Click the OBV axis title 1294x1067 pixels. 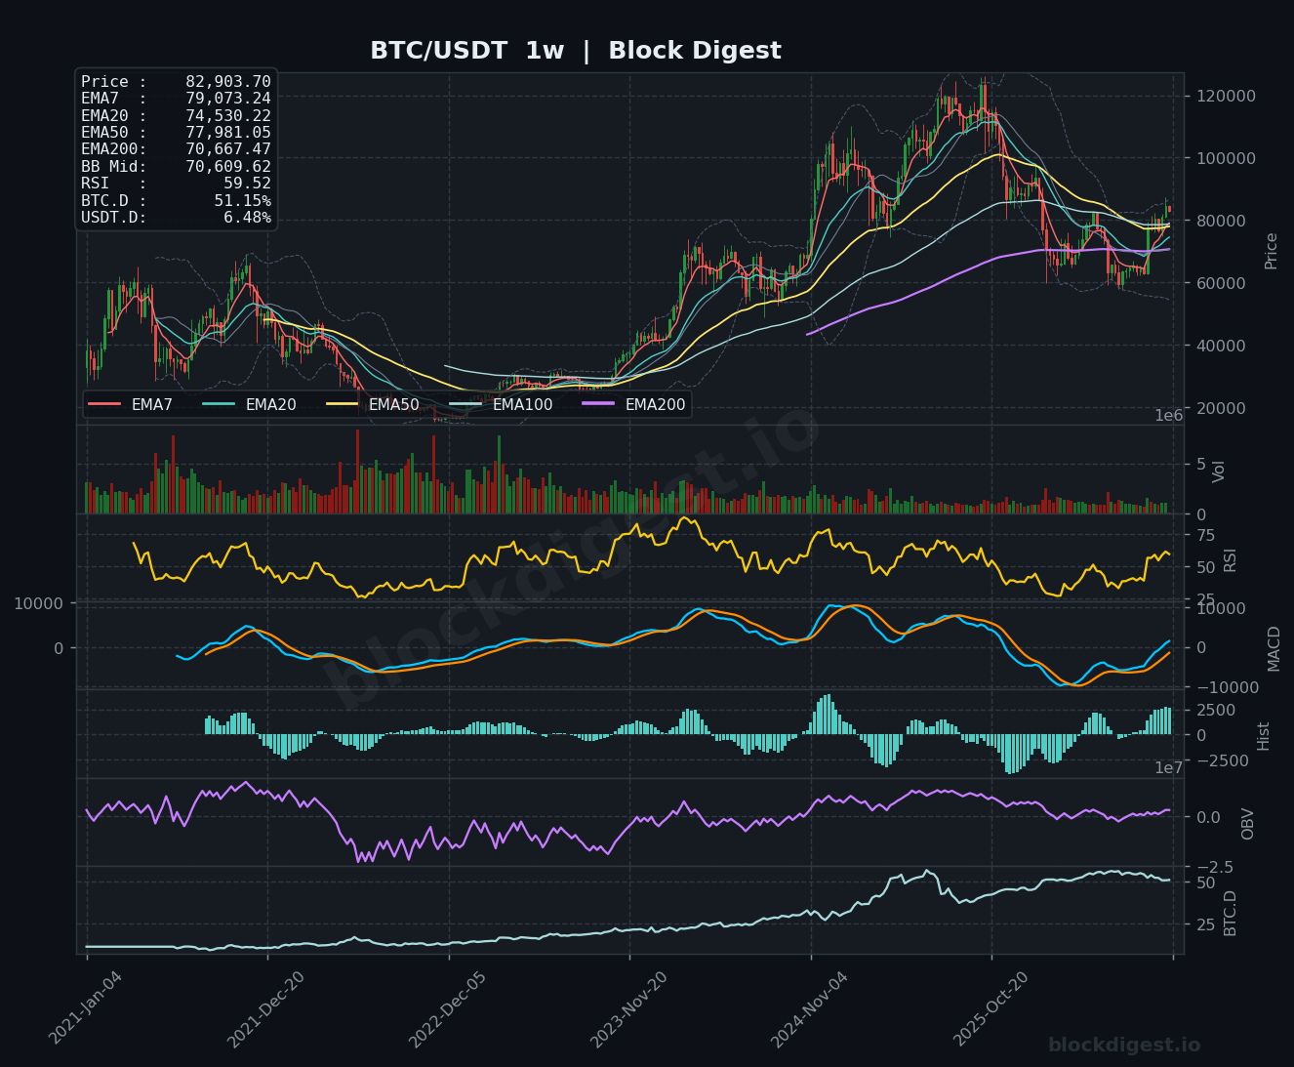1247,824
